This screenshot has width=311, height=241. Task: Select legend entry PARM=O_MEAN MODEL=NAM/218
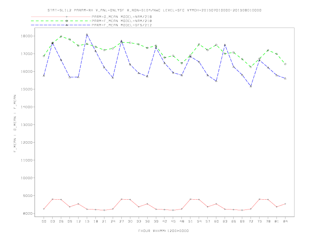(x=122, y=17)
